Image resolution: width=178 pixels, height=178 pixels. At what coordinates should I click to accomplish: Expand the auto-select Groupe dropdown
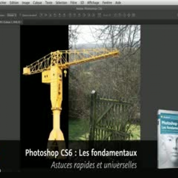point(12,15)
